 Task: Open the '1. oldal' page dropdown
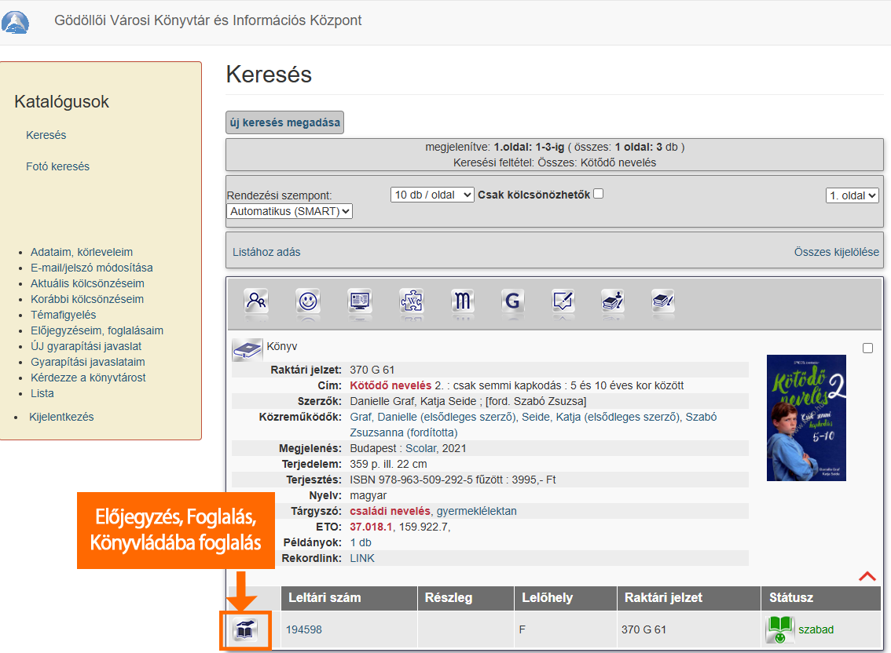(x=852, y=195)
